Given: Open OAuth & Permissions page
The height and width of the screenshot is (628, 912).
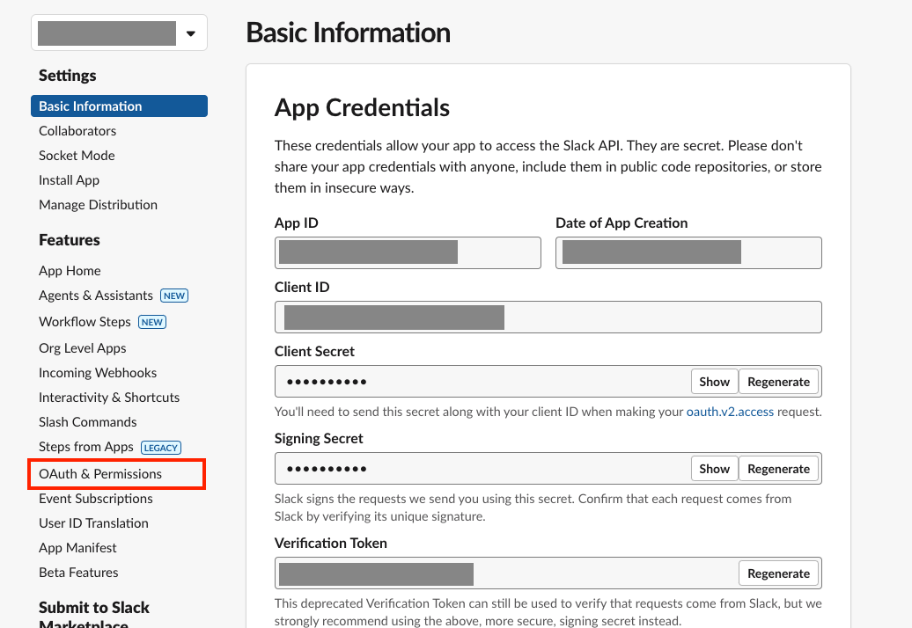Looking at the screenshot, I should click(100, 474).
